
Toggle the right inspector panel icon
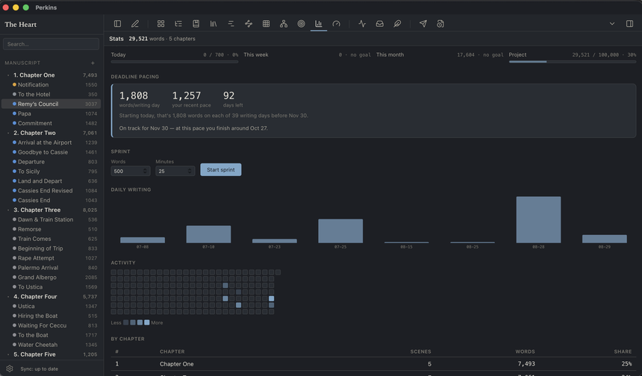click(630, 24)
